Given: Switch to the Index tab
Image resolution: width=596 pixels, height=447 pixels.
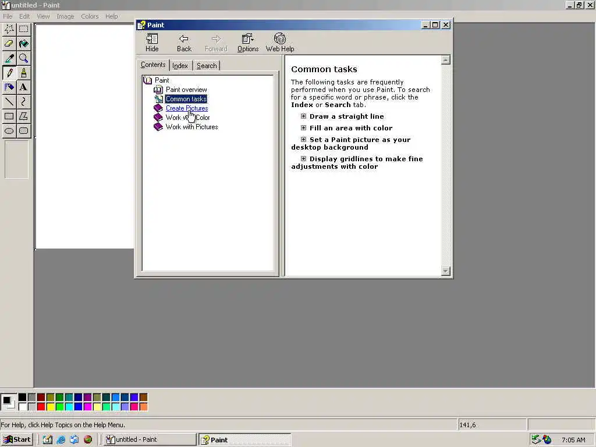Looking at the screenshot, I should tap(180, 66).
